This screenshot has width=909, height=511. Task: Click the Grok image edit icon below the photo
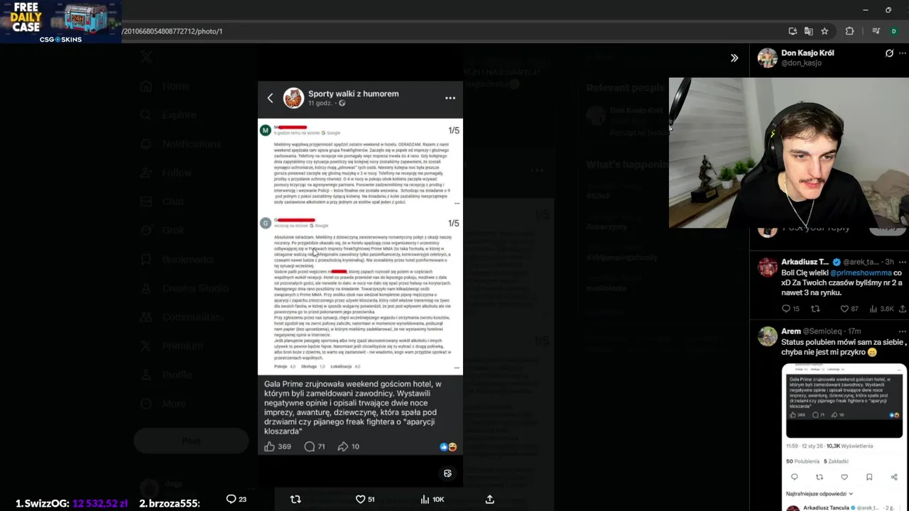447,473
